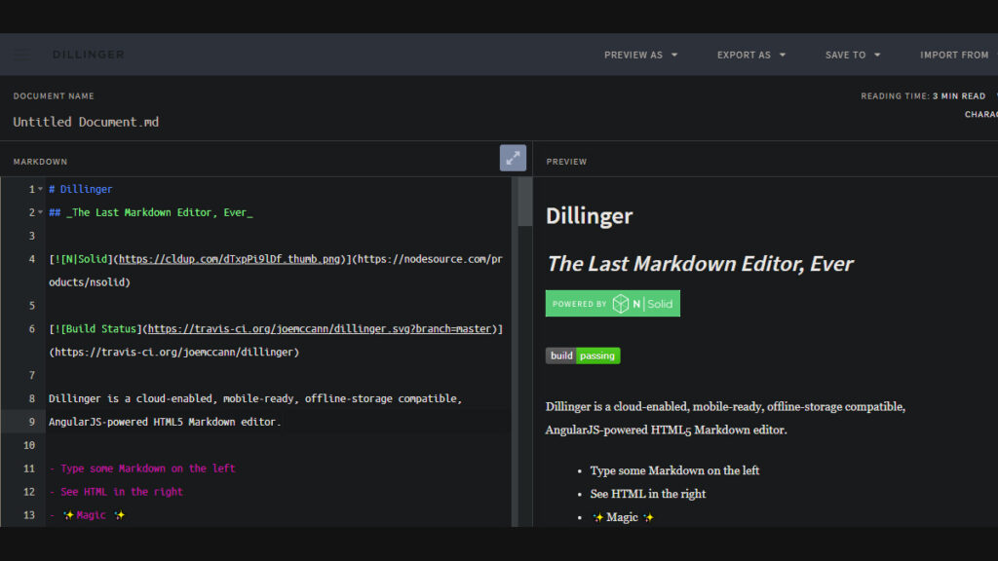
Task: Click the editor vertical scrollbar thumb
Action: [525, 202]
